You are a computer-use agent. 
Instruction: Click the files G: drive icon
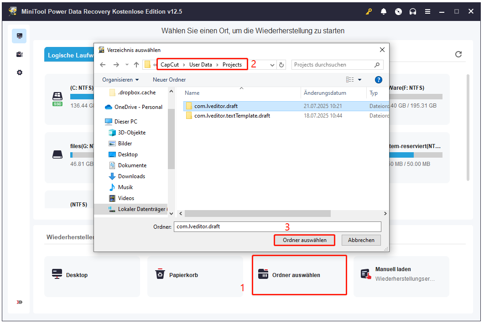[x=57, y=154]
